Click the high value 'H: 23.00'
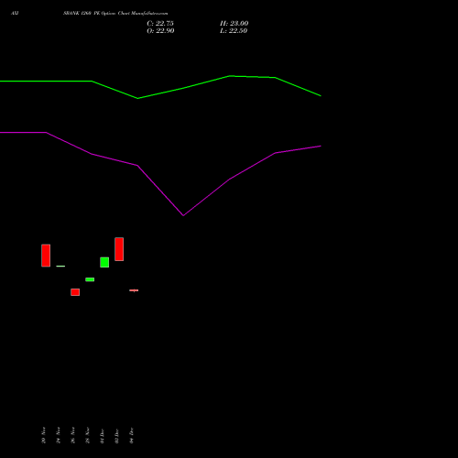Screen dimensions: 458x458 pyautogui.click(x=234, y=24)
